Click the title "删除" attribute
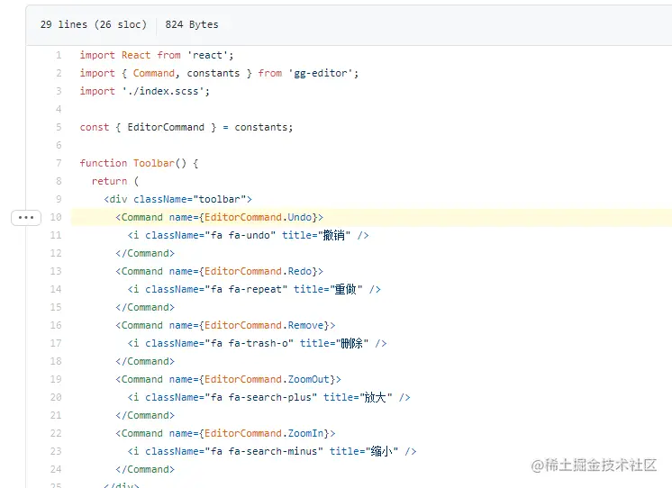Image resolution: width=672 pixels, height=488 pixels. pyautogui.click(x=334, y=343)
